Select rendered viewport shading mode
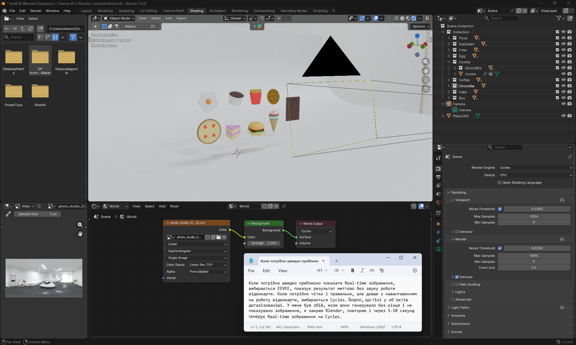The image size is (576, 345). tap(414, 18)
